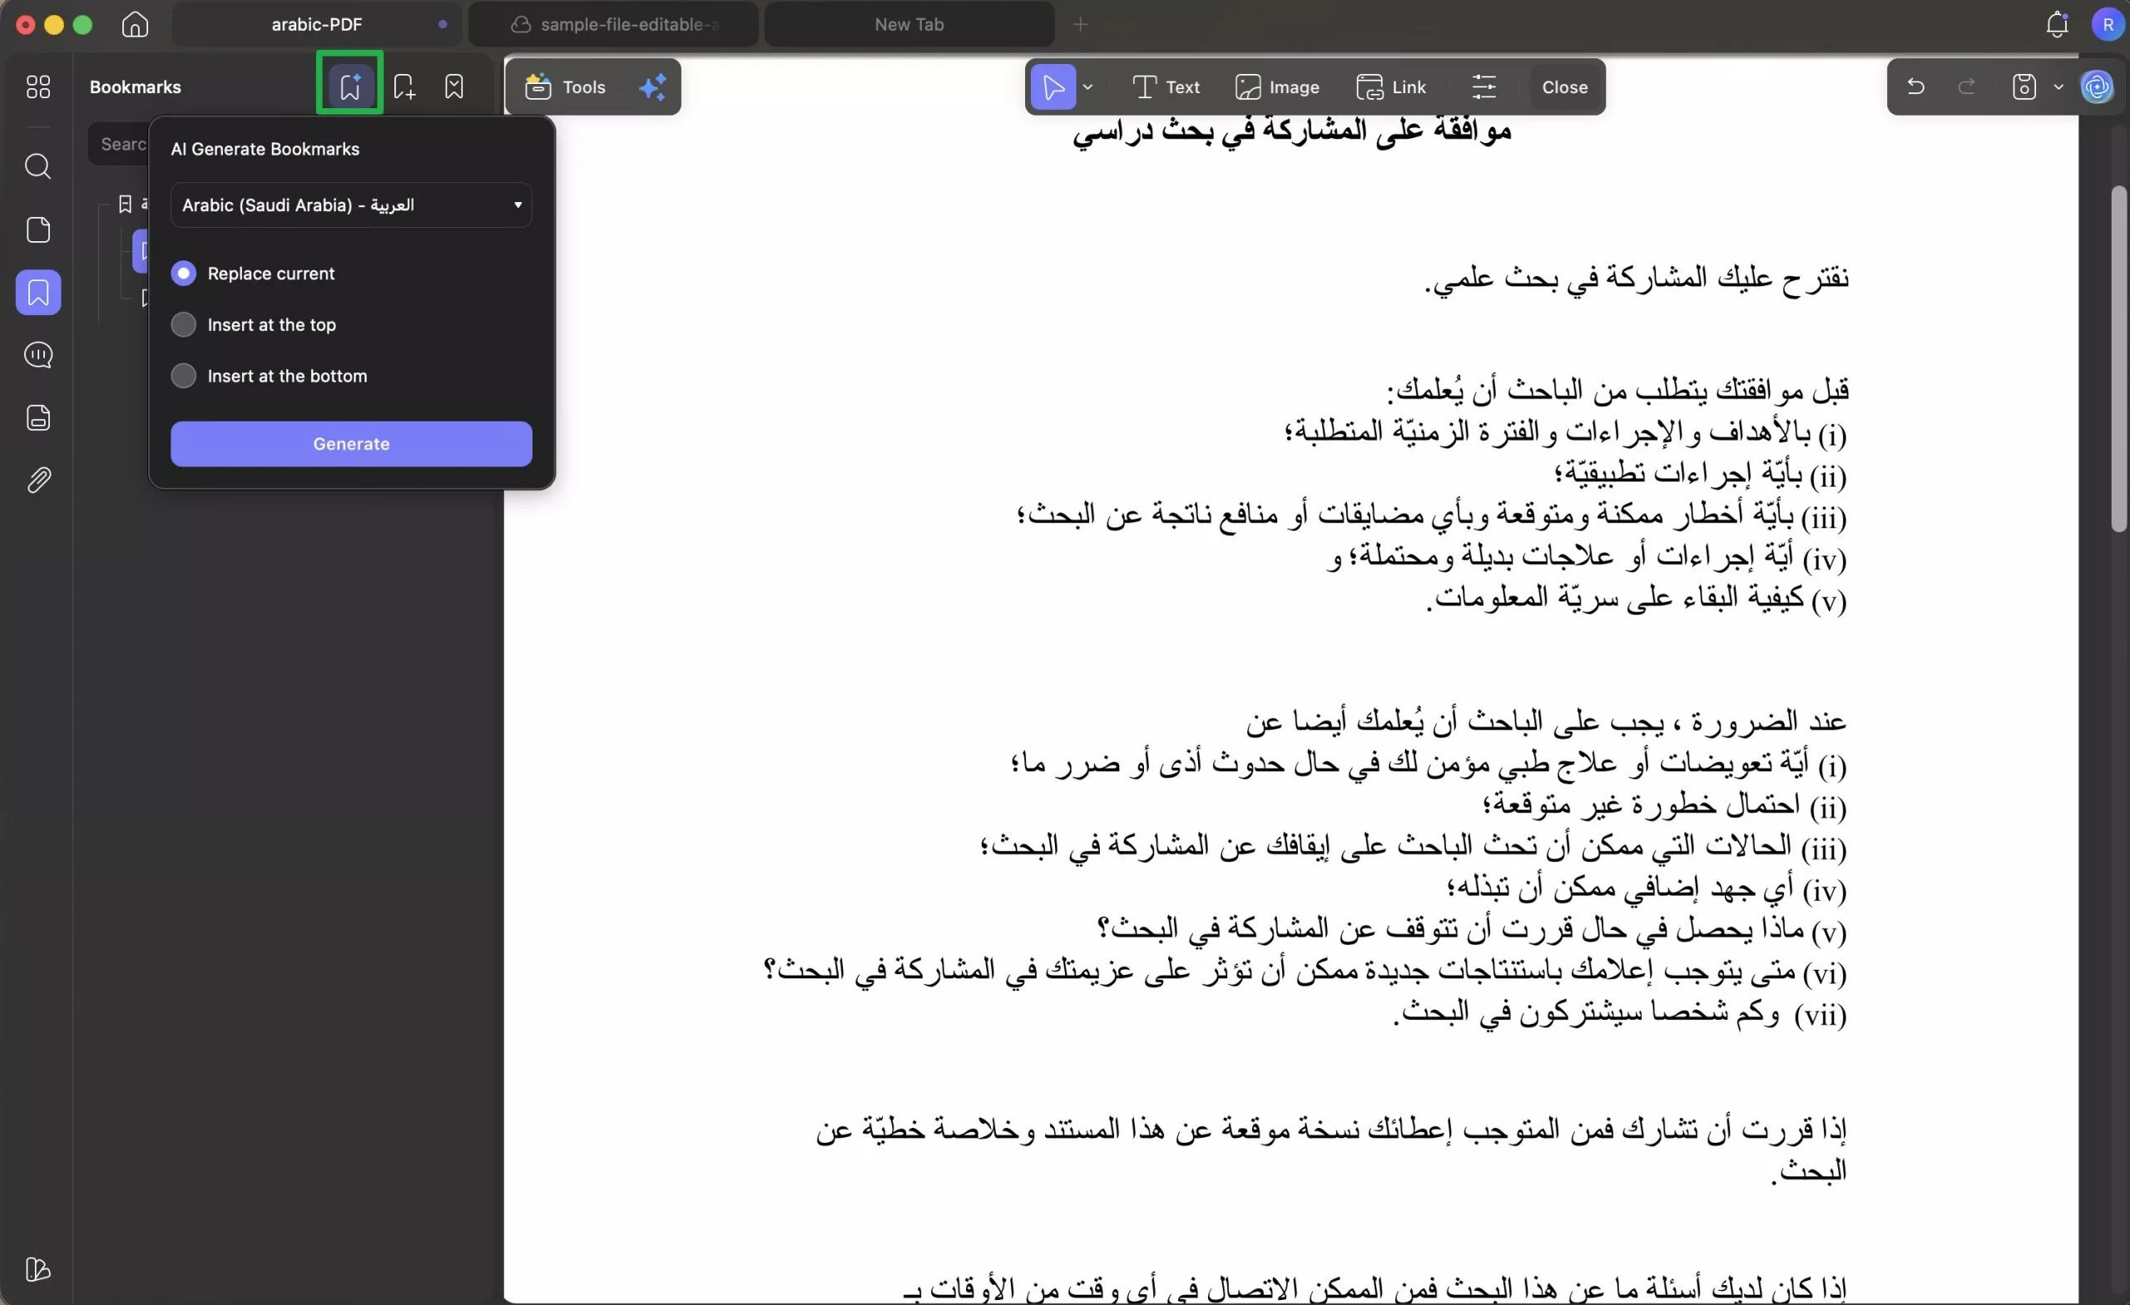Image resolution: width=2130 pixels, height=1305 pixels.
Task: Click the Add Bookmark icon in Bookmarks panel
Action: pos(404,87)
